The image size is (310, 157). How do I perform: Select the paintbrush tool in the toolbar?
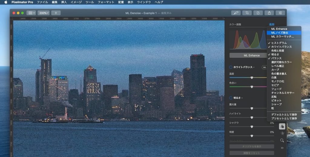(x=236, y=13)
